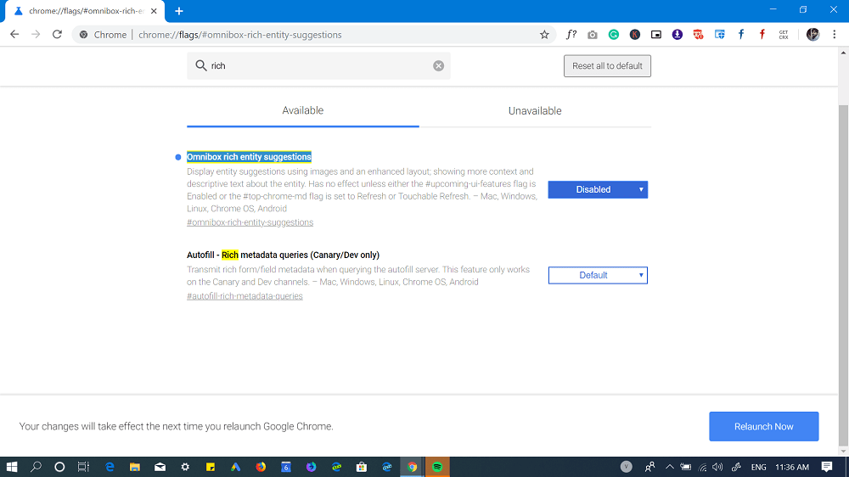849x477 pixels.
Task: Open the WhatFont 'f?' extension
Action: (571, 35)
